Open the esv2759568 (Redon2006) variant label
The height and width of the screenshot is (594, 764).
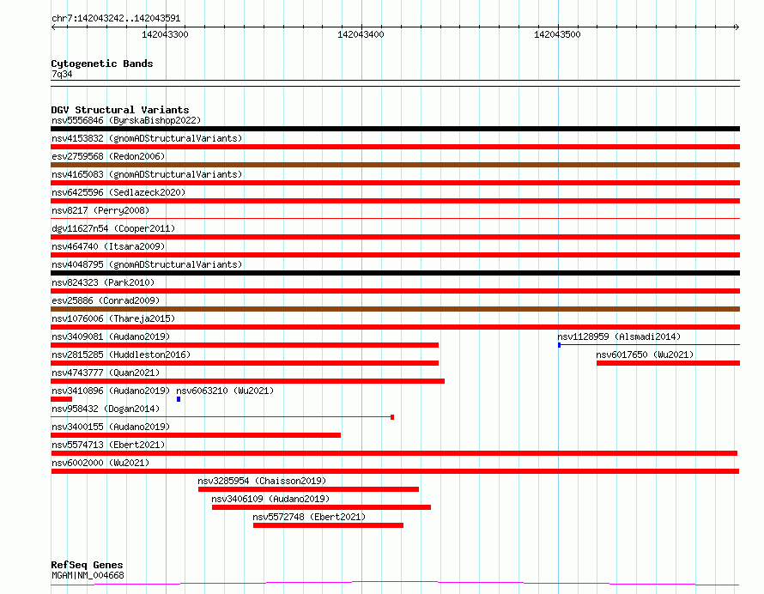(108, 156)
